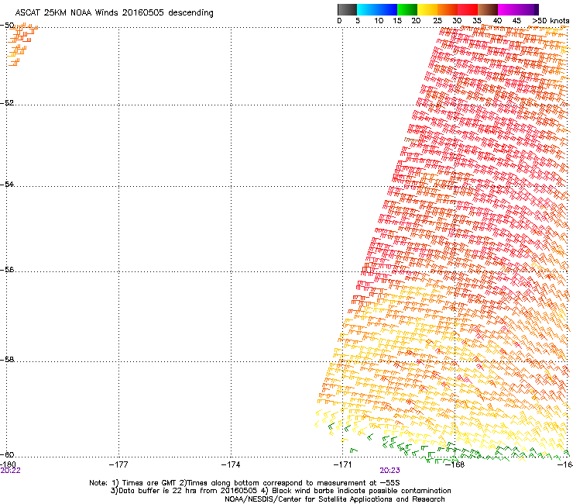Click the '-60' latitude label
Screen dimensions: 573x504
[x=7, y=454]
